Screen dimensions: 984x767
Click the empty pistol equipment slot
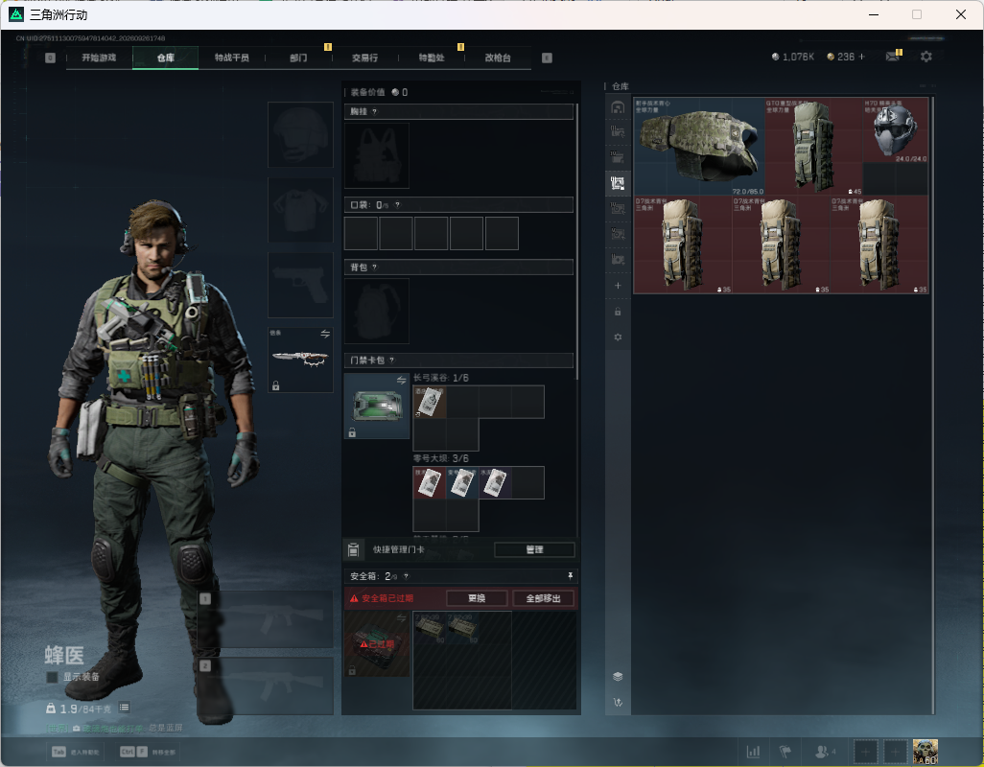tap(300, 286)
